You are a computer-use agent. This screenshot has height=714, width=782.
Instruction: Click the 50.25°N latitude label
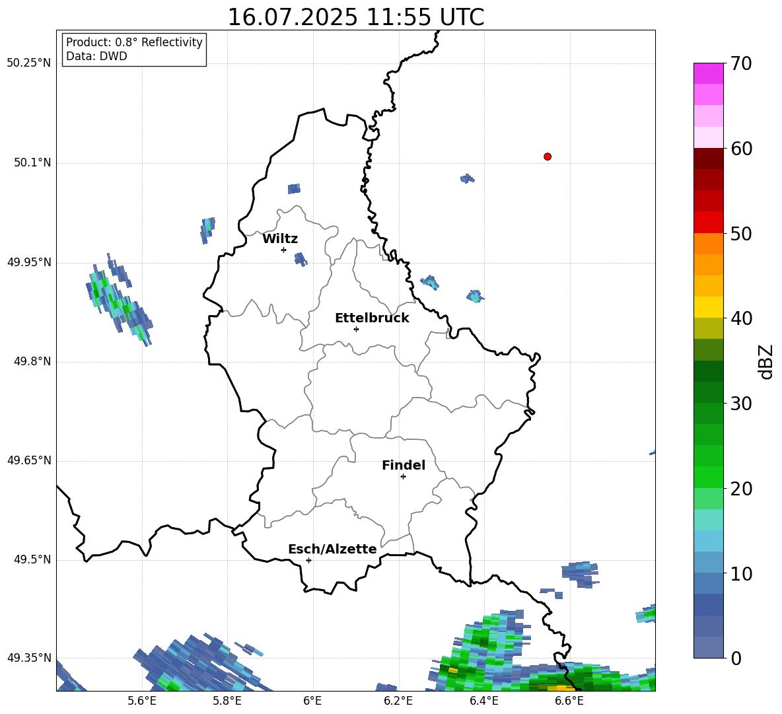coord(29,63)
